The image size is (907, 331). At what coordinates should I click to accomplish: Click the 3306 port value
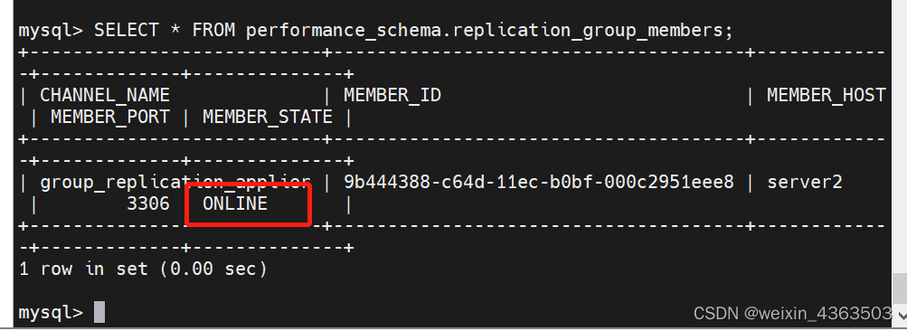(x=148, y=203)
